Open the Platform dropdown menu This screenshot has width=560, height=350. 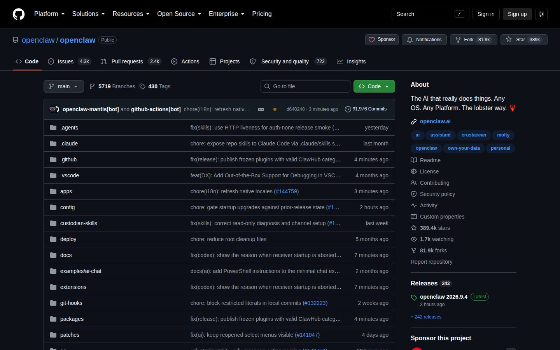tap(49, 14)
